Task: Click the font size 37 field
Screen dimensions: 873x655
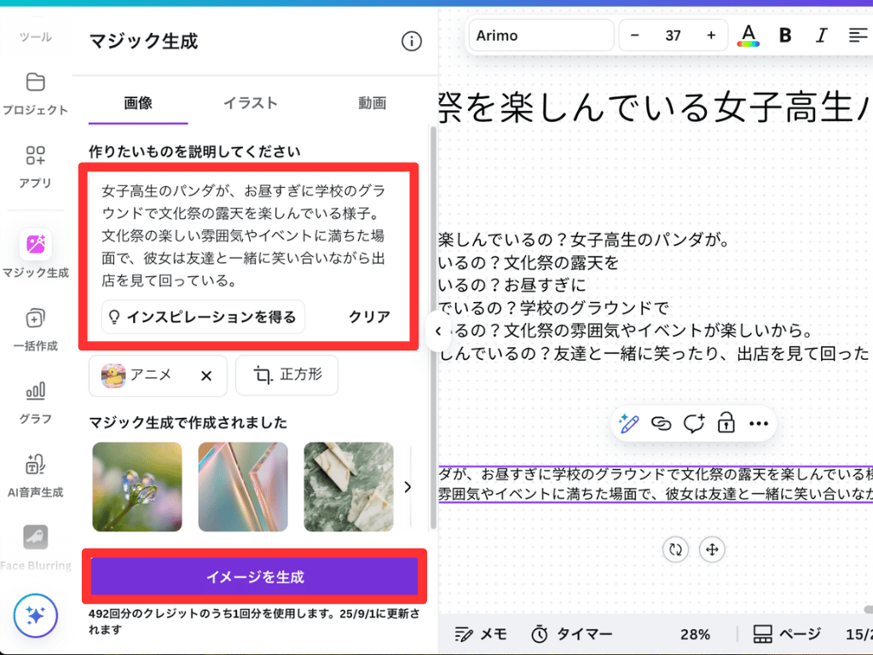Action: [674, 35]
